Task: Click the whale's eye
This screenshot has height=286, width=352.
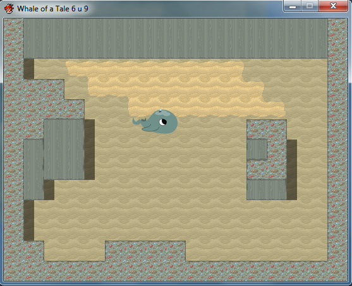Action: 163,122
